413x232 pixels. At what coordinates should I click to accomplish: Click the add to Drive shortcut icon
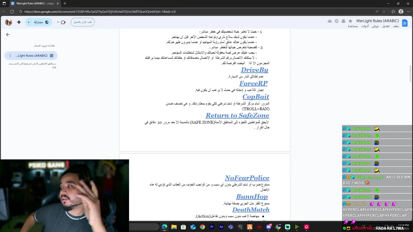[x=343, y=21]
